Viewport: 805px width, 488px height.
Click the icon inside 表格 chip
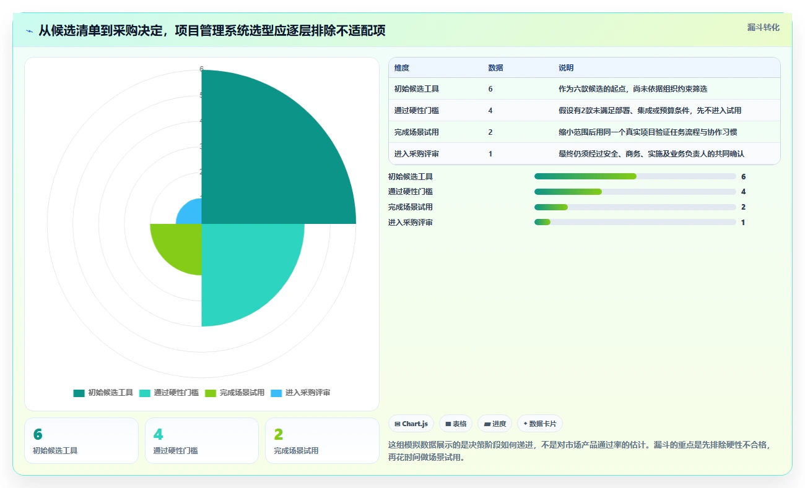coord(448,424)
